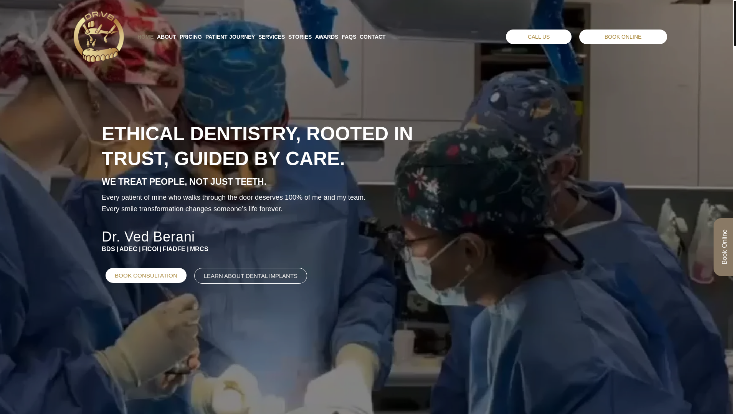The image size is (737, 414).
Task: Click the Dr. Ved Berani name text
Action: click(x=148, y=237)
